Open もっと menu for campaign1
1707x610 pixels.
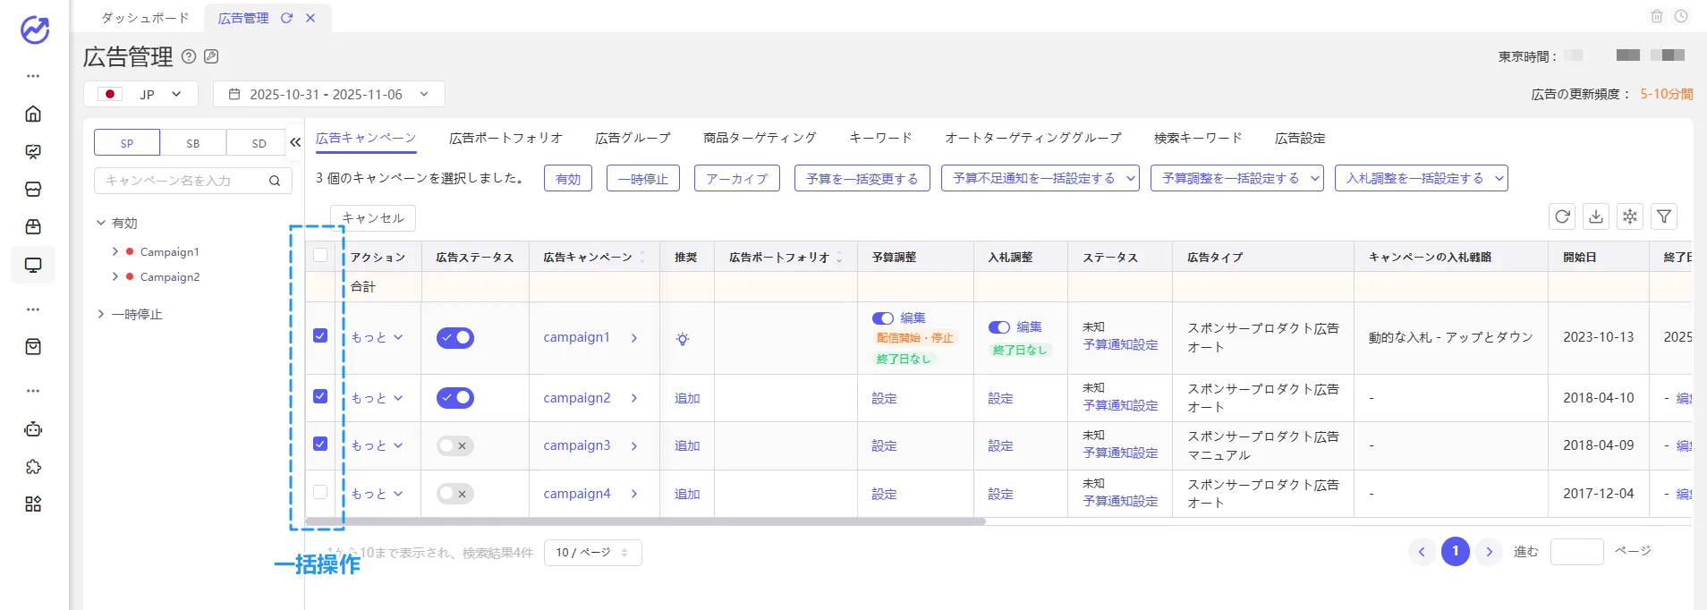(377, 337)
